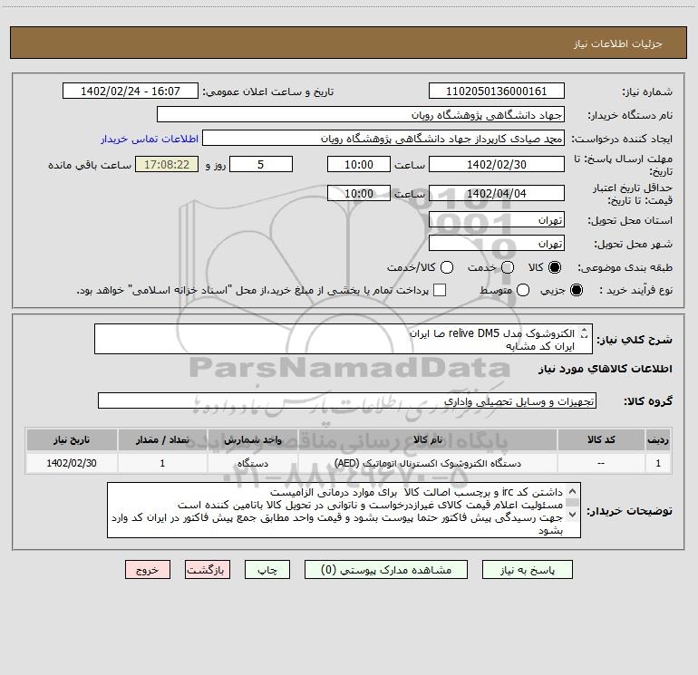The width and height of the screenshot is (698, 675).
Task: Click the ردیف column header
Action: (658, 440)
